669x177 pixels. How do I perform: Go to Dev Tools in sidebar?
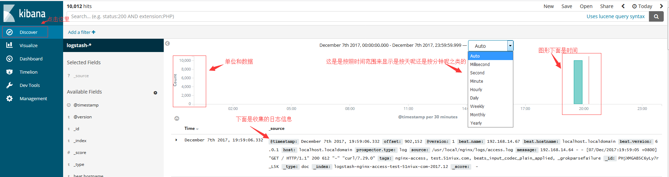coord(29,85)
